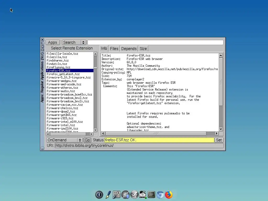Click extension list scroll up arrow
This screenshot has width=268, height=201.
tap(95, 54)
